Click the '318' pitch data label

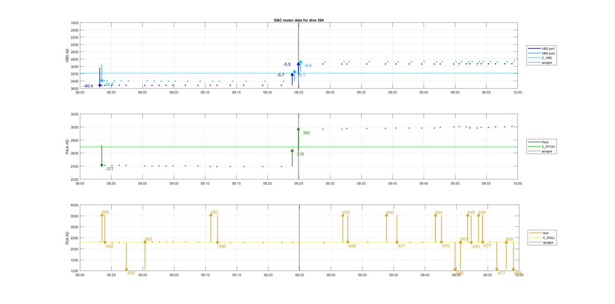(x=300, y=154)
